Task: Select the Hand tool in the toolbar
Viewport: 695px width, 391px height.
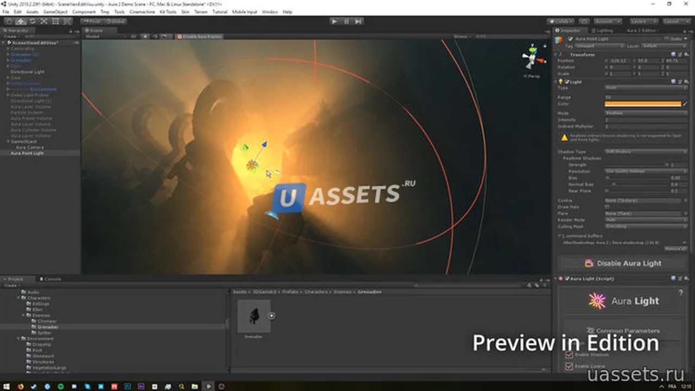Action: click(9, 21)
